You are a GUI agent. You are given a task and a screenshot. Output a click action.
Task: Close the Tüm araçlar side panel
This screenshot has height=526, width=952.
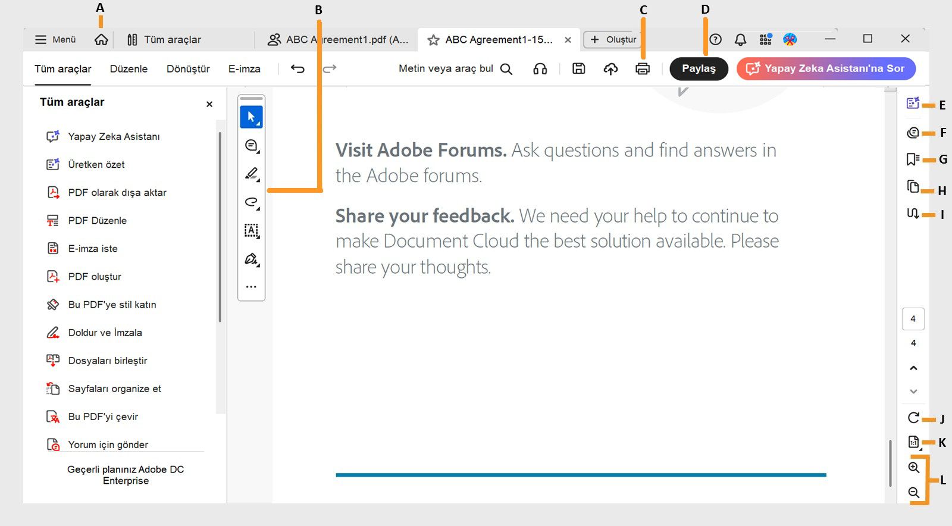point(209,104)
